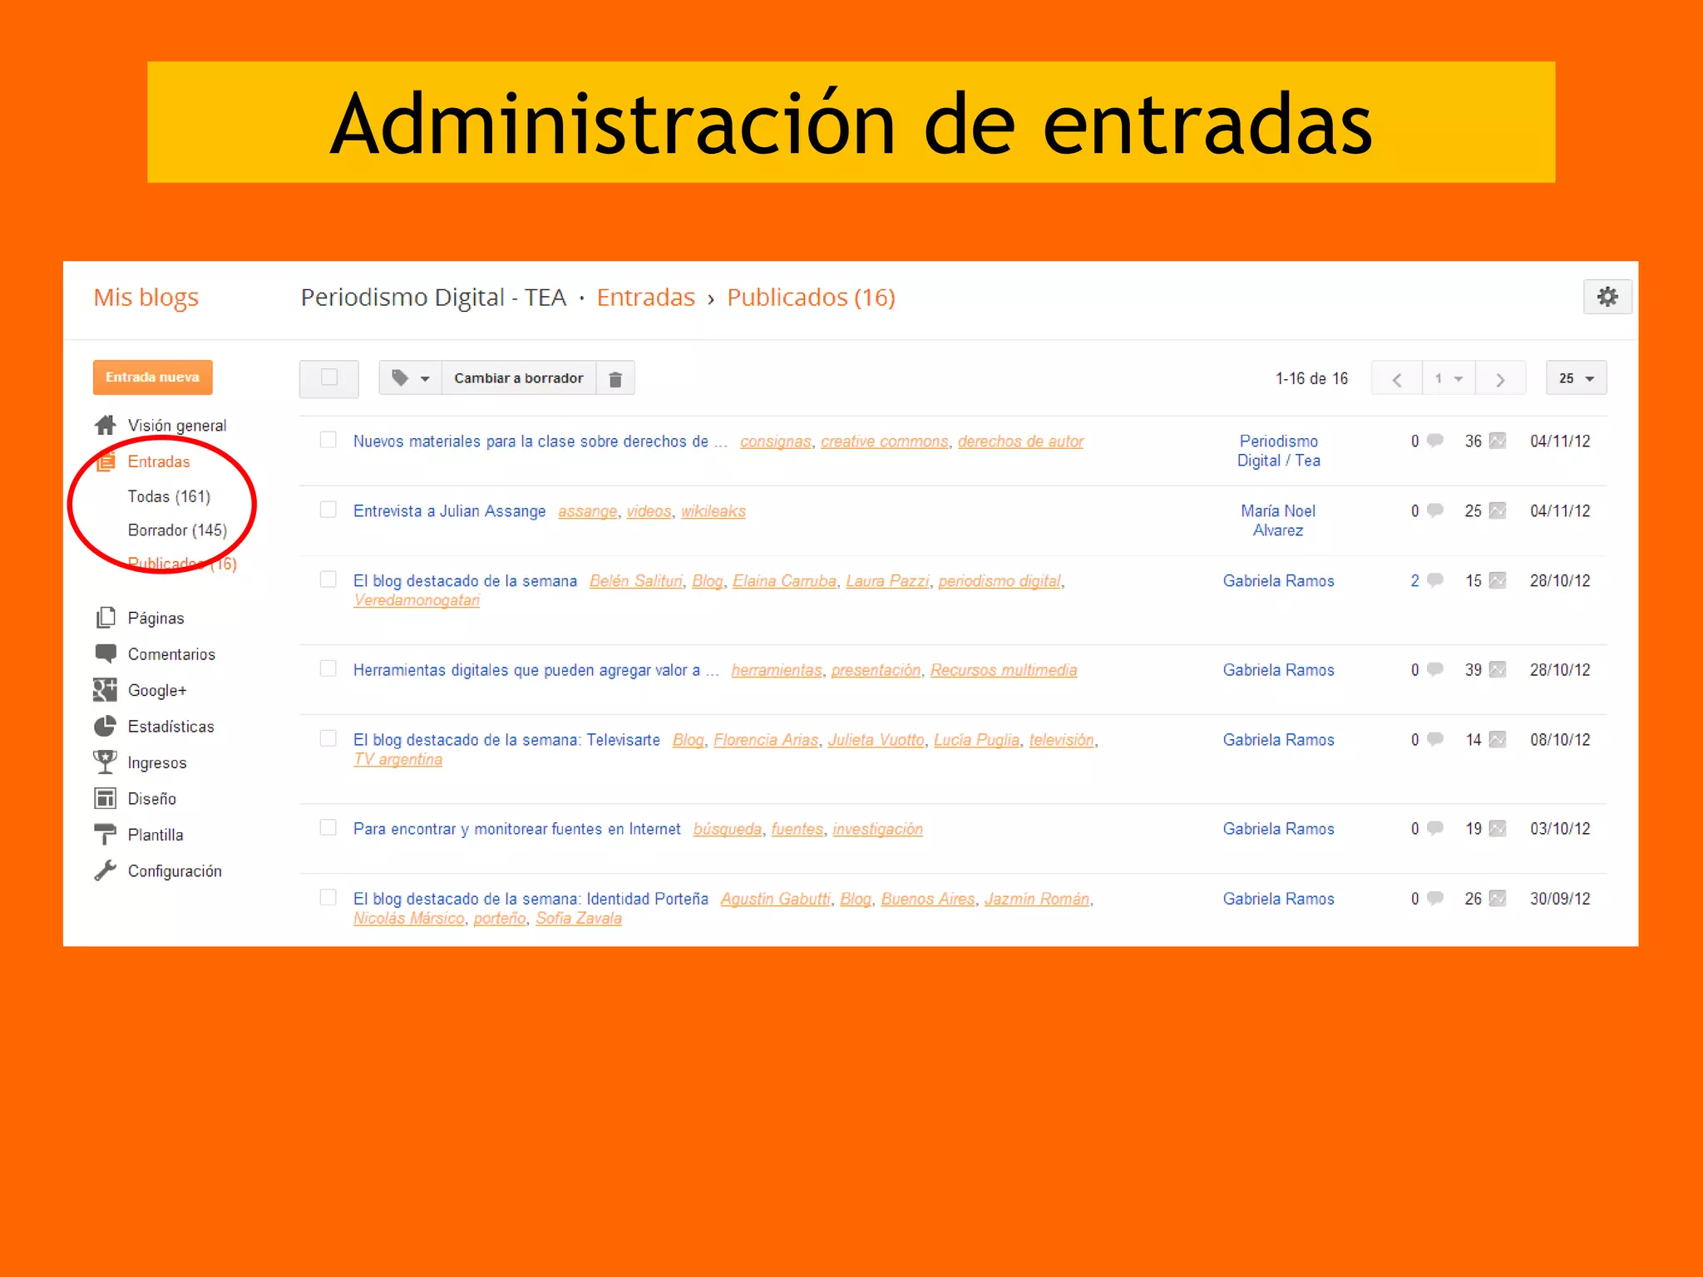Click the Google+ icon in sidebar

[106, 690]
